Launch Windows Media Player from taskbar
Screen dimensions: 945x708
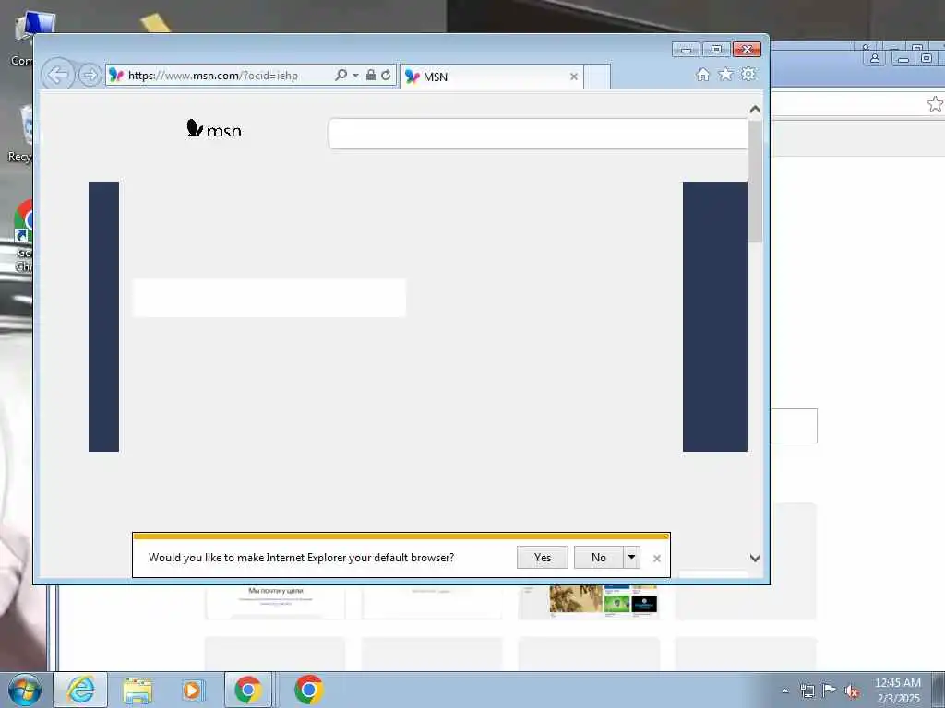(x=193, y=690)
